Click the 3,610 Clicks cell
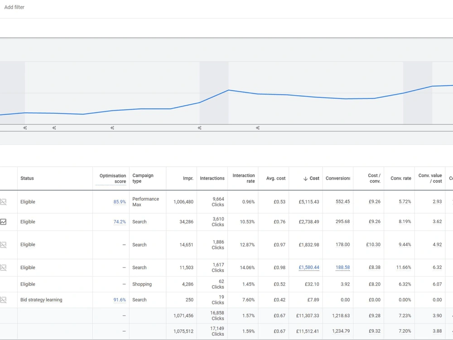Screen dimensions: 453x340 pyautogui.click(x=218, y=222)
